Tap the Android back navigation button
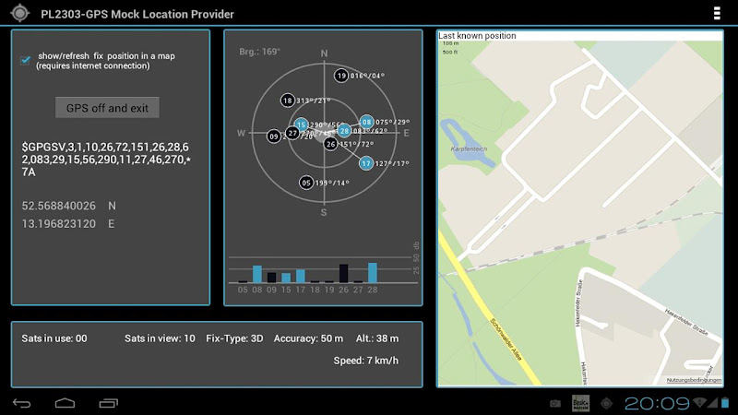The height and width of the screenshot is (415, 738). click(x=21, y=403)
